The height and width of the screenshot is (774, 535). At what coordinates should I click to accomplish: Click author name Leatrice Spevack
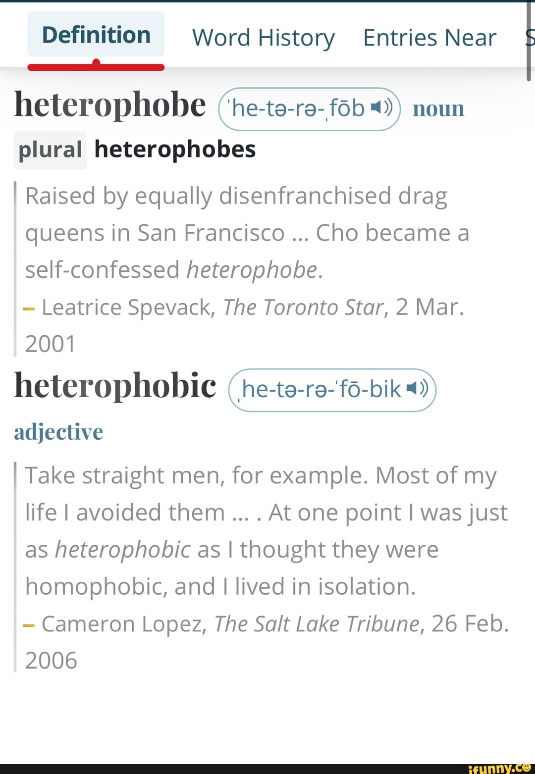pos(128,307)
